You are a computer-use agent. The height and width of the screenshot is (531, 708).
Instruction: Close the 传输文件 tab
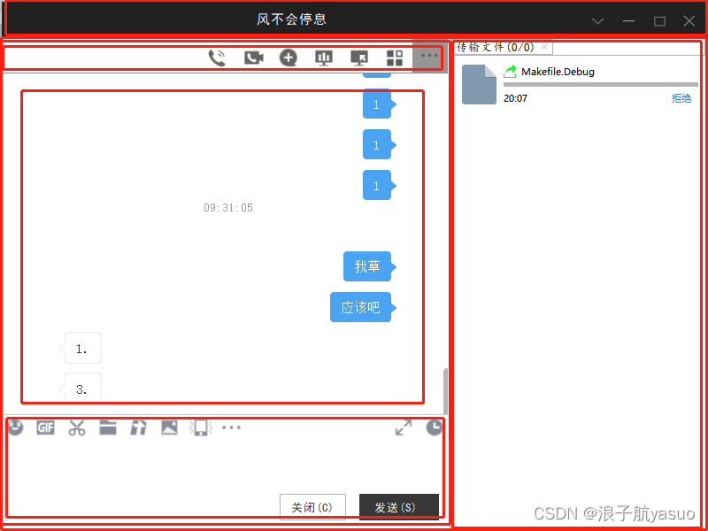pos(544,47)
